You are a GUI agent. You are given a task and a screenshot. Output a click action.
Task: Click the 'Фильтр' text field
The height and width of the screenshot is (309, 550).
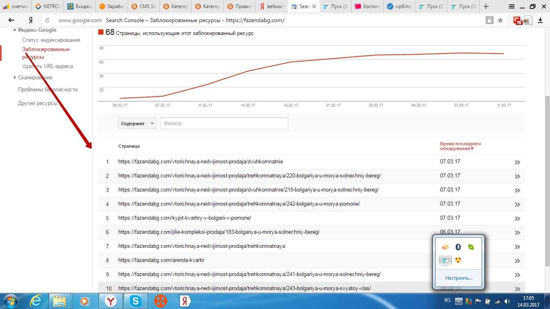tap(224, 124)
